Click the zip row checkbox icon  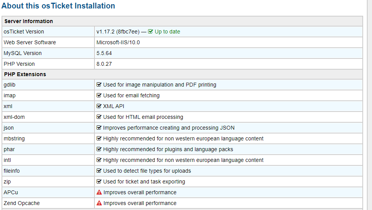pyautogui.click(x=99, y=182)
